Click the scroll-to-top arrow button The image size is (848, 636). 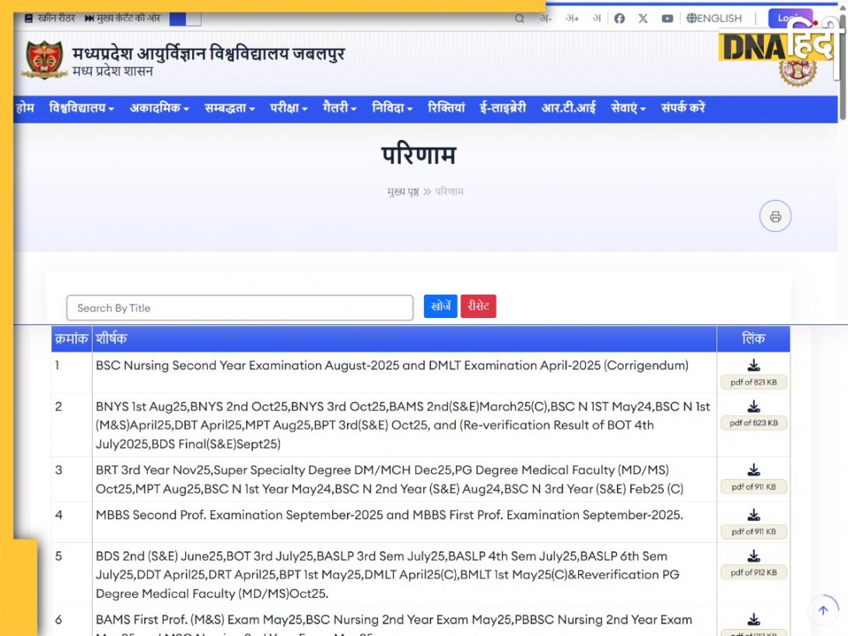823,610
